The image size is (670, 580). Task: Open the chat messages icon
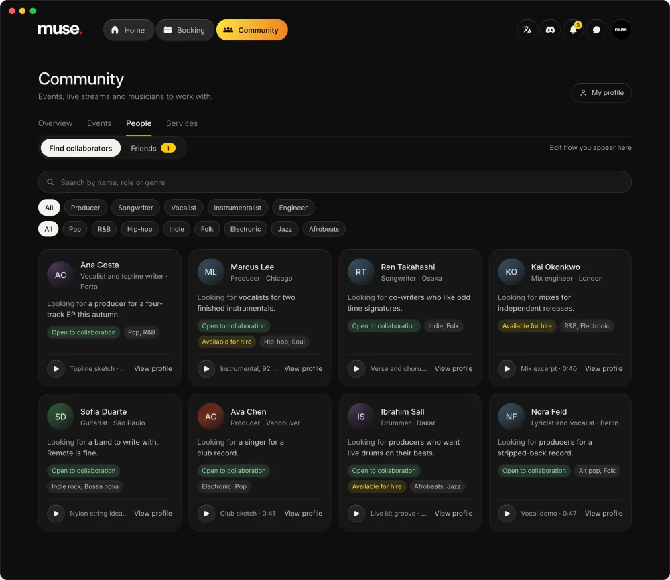click(596, 30)
